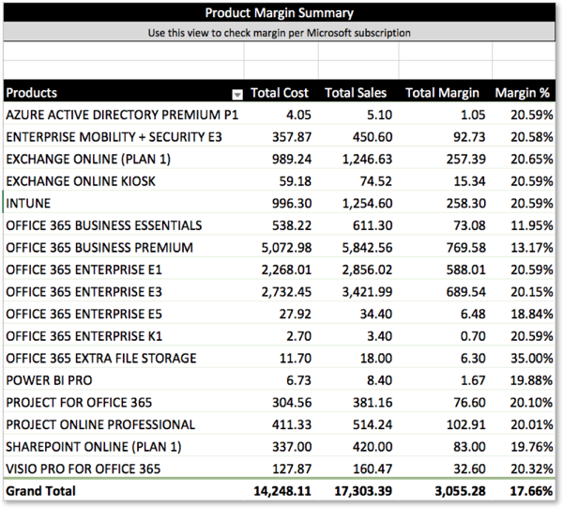Click the Total Margin column header
This screenshot has width=563, height=508.
[x=442, y=93]
